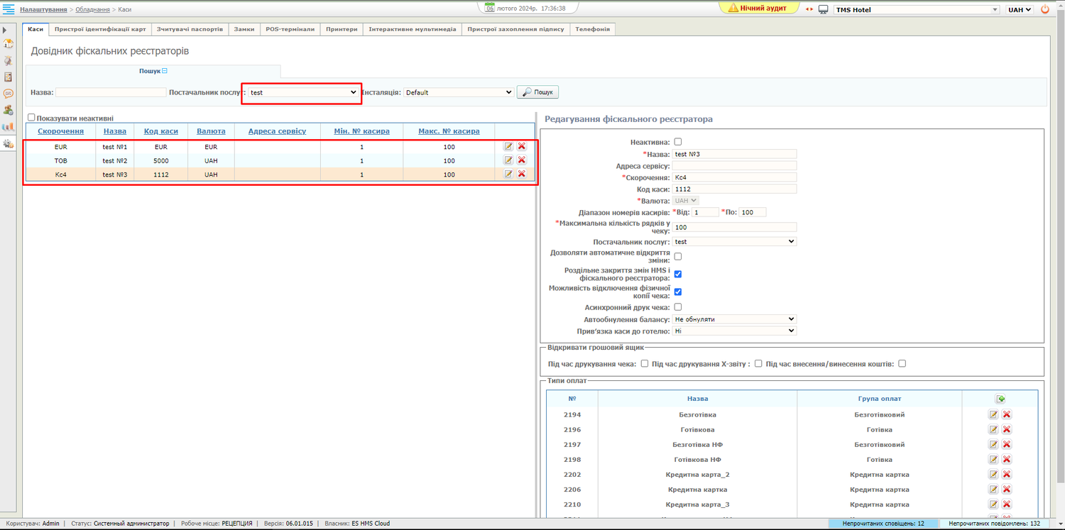Delete the test №3 cash register row
Viewport: 1065px width, 530px height.
click(x=522, y=174)
